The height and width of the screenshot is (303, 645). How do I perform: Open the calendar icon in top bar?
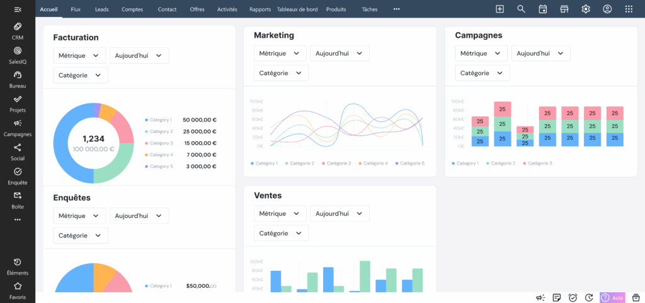click(x=543, y=9)
